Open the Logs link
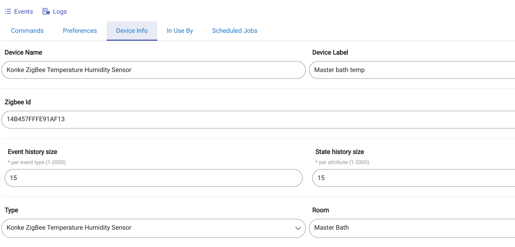This screenshot has height=247, width=515. tap(55, 11)
